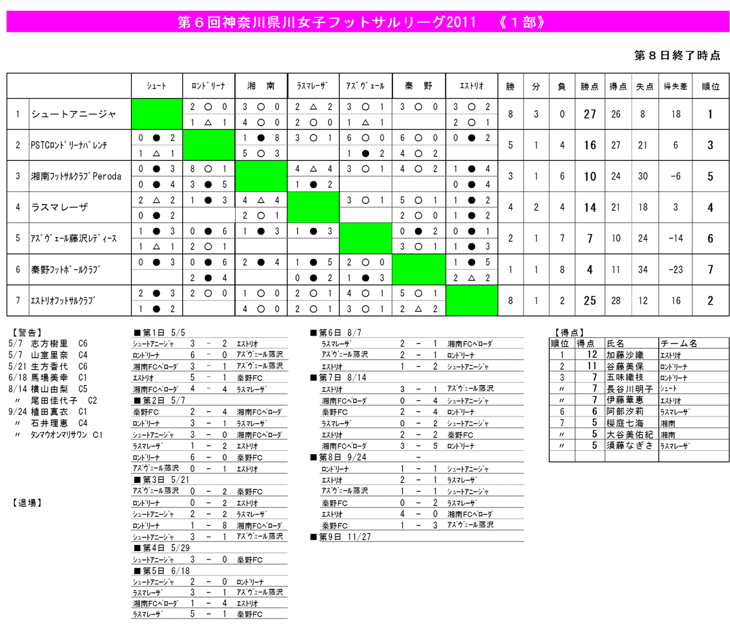The width and height of the screenshot is (730, 630).
Task: Click the 27 points value for シュートアニージャ
Action: tap(589, 114)
